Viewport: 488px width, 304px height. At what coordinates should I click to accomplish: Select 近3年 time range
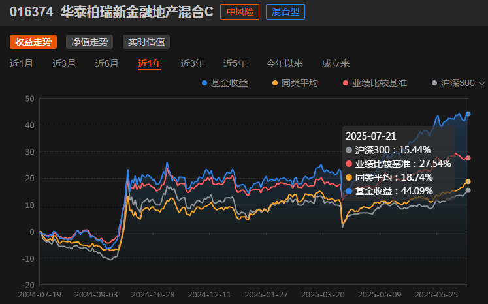[192, 63]
